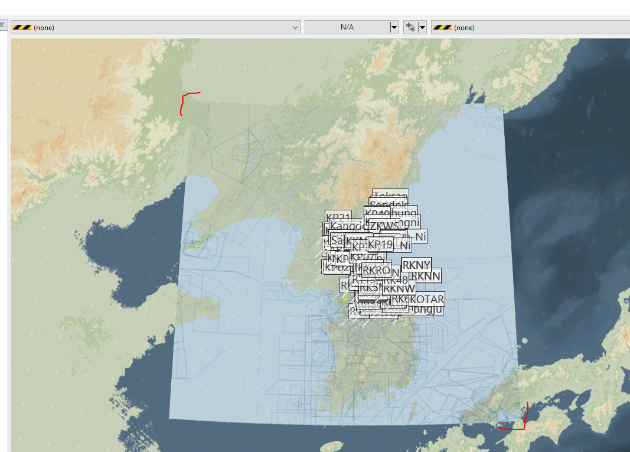
Task: Select the RKNW label on the map
Action: tap(399, 289)
